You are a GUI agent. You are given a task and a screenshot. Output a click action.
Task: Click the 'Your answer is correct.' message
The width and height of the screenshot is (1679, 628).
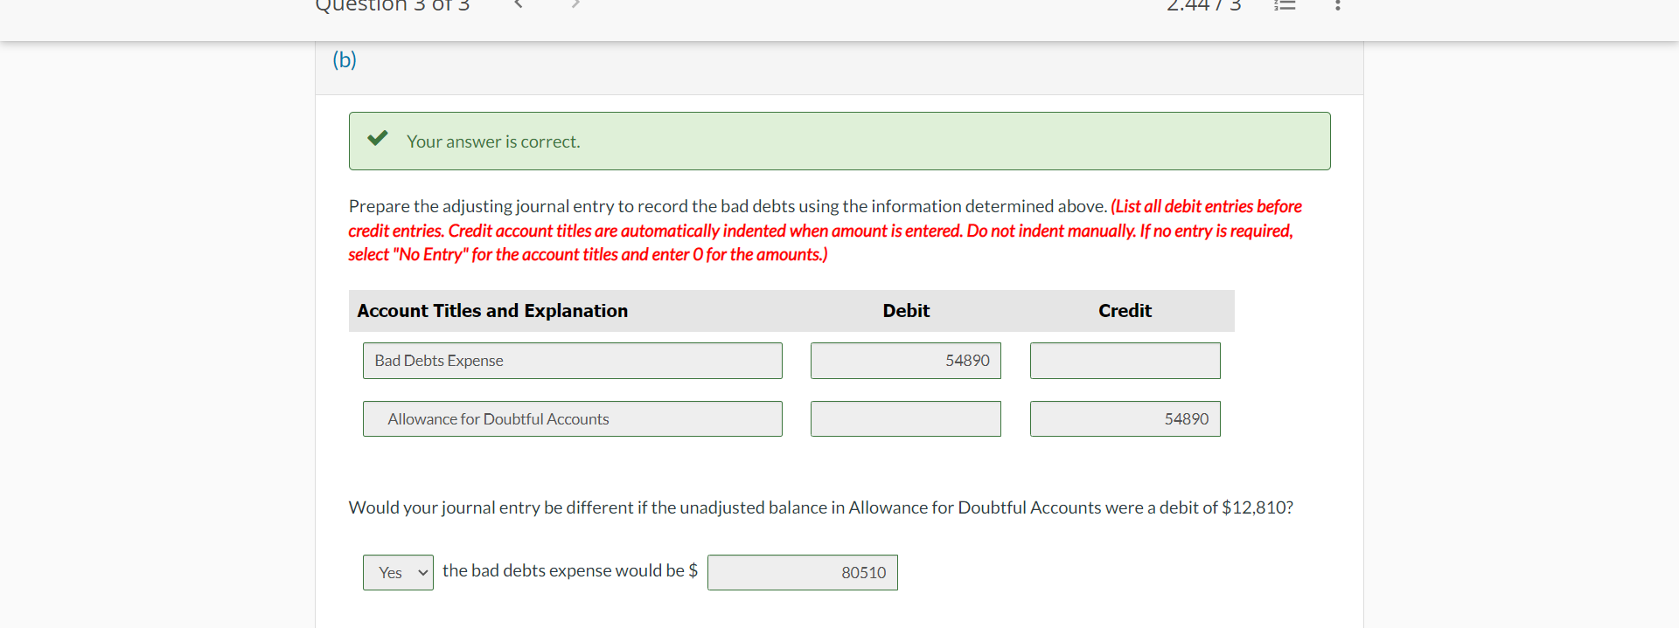(493, 141)
